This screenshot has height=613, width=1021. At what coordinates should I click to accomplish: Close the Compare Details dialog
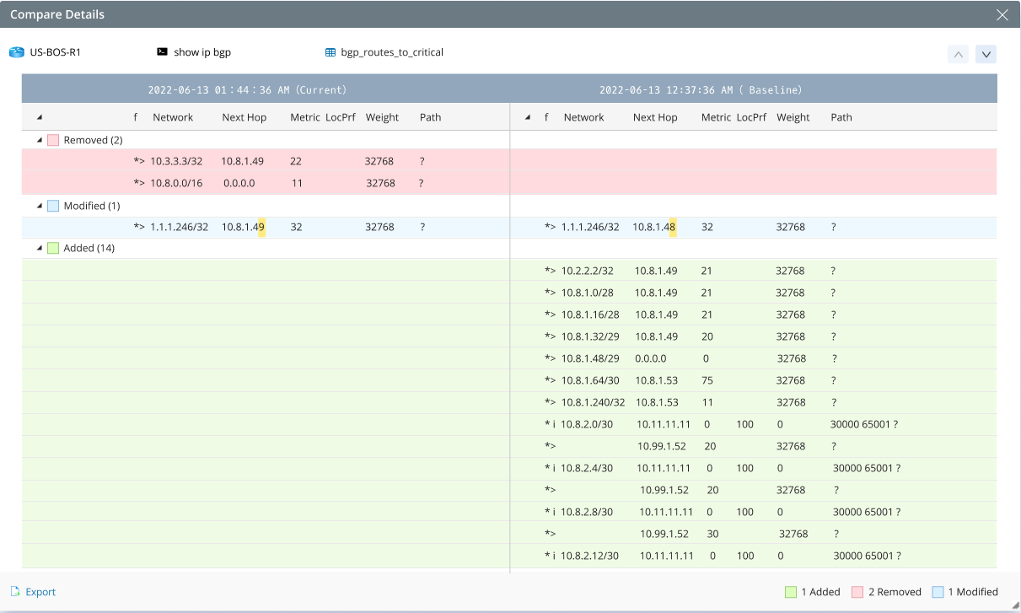(1002, 14)
